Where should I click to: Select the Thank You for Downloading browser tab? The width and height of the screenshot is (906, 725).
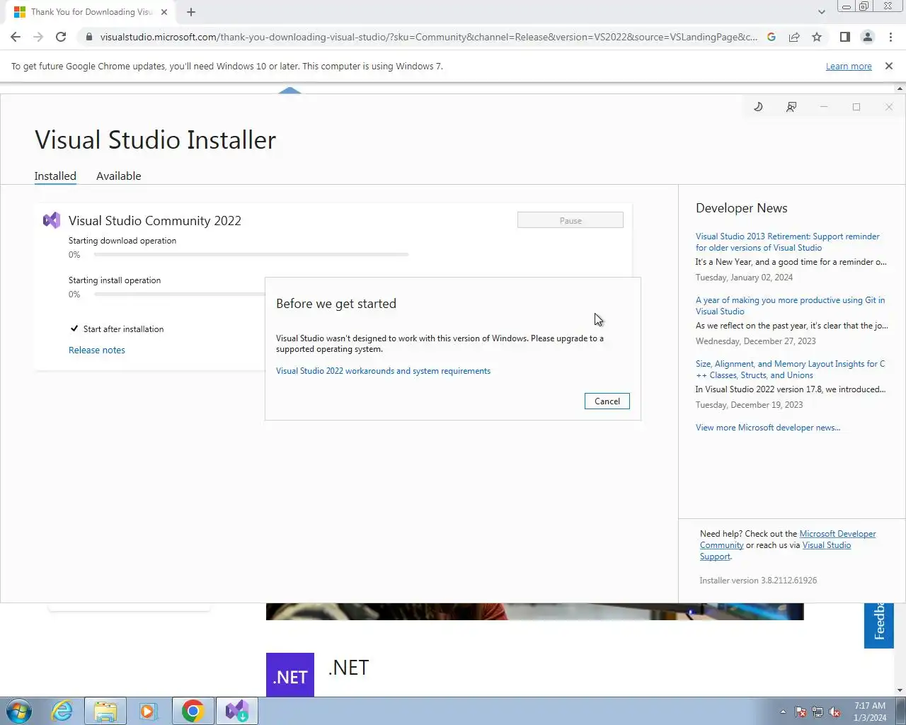pos(92,12)
